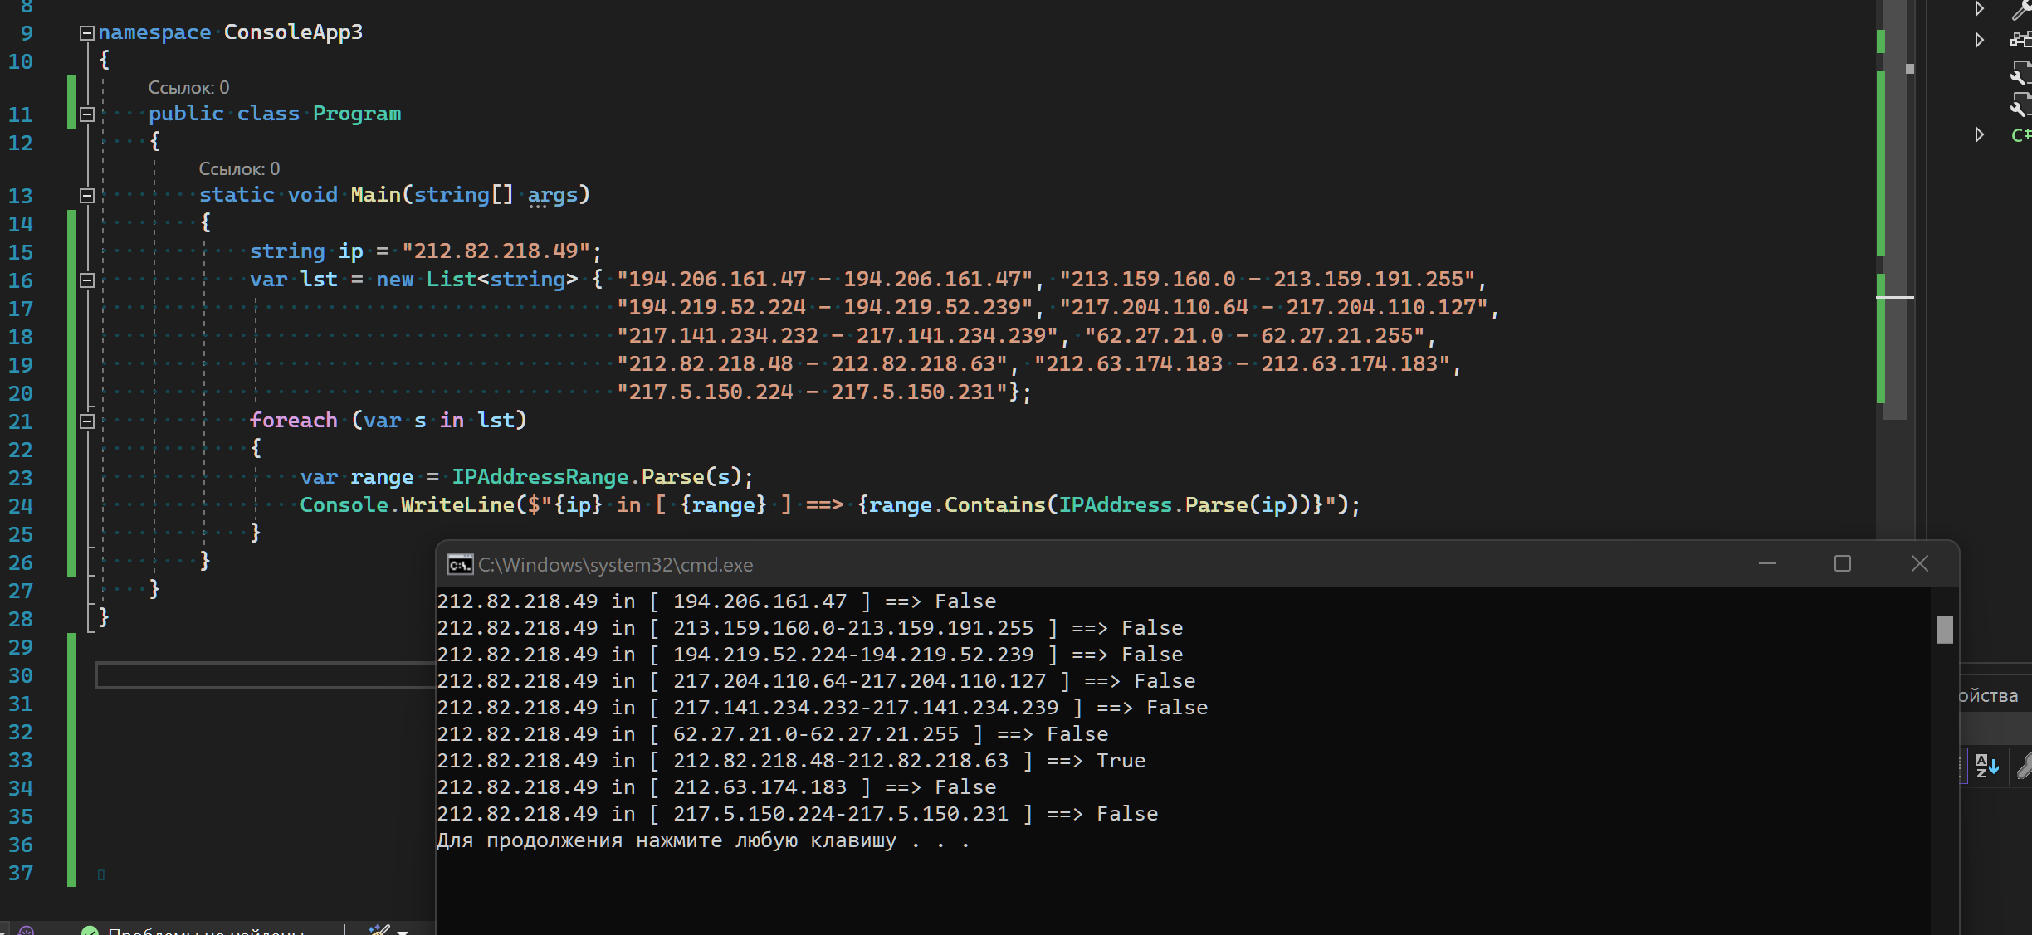The width and height of the screenshot is (2032, 935).
Task: Click the cmd.exe window title icon
Action: [x=460, y=565]
